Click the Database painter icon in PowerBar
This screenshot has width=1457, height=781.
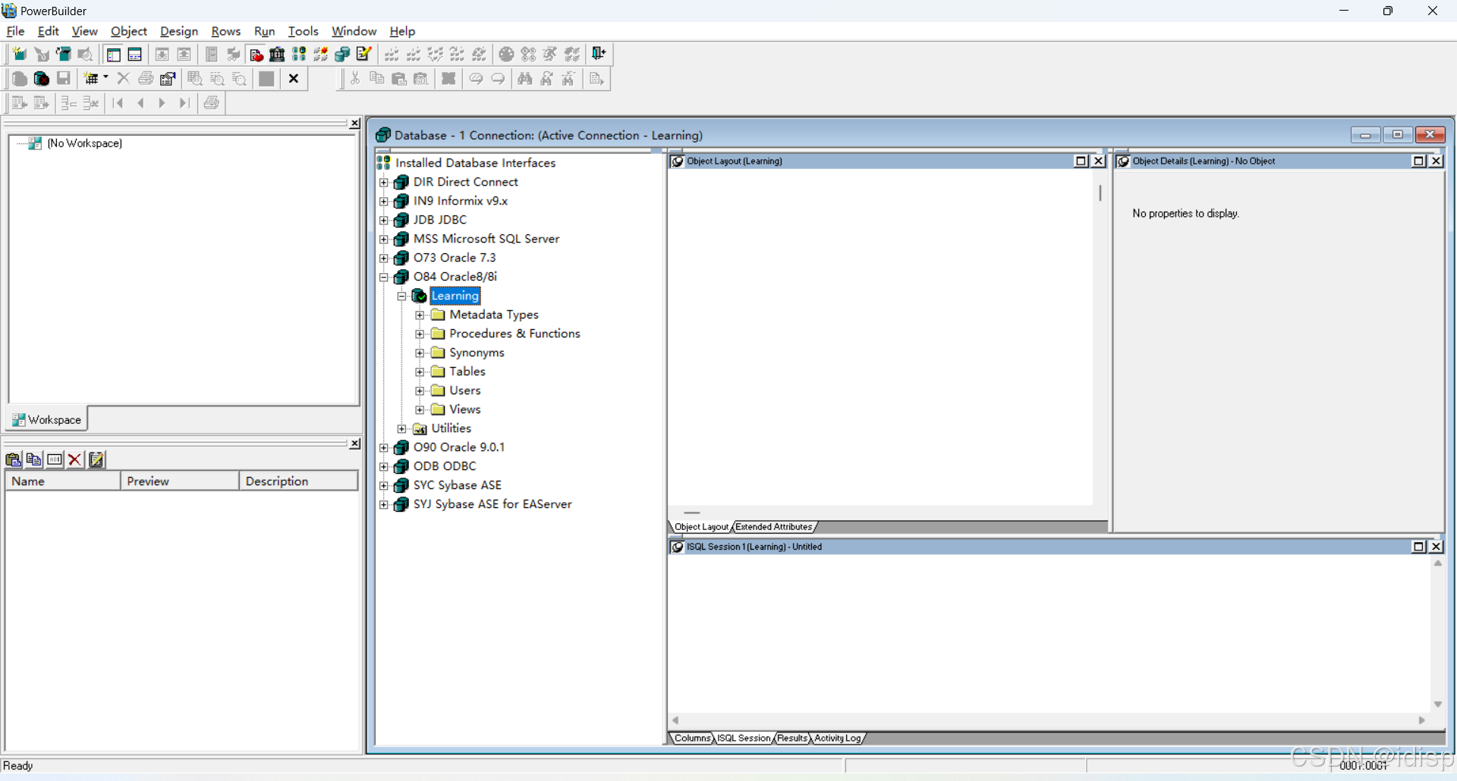[x=342, y=54]
